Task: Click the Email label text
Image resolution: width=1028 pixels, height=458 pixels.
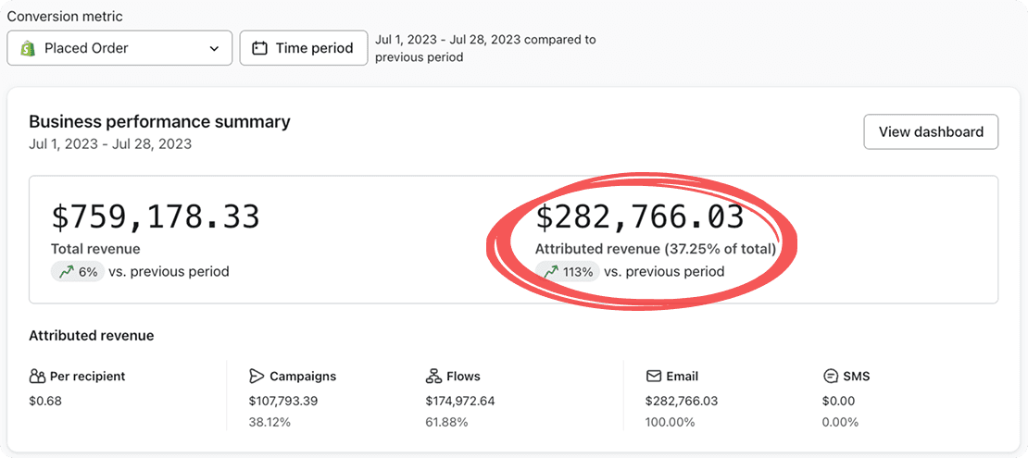Action: (682, 376)
